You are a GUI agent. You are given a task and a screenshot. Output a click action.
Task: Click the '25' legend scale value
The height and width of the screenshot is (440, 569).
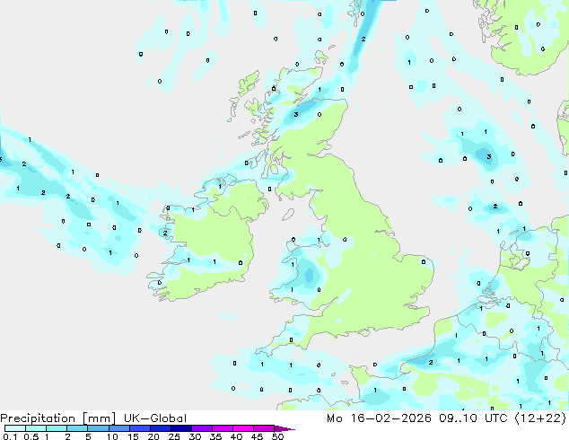point(174,436)
